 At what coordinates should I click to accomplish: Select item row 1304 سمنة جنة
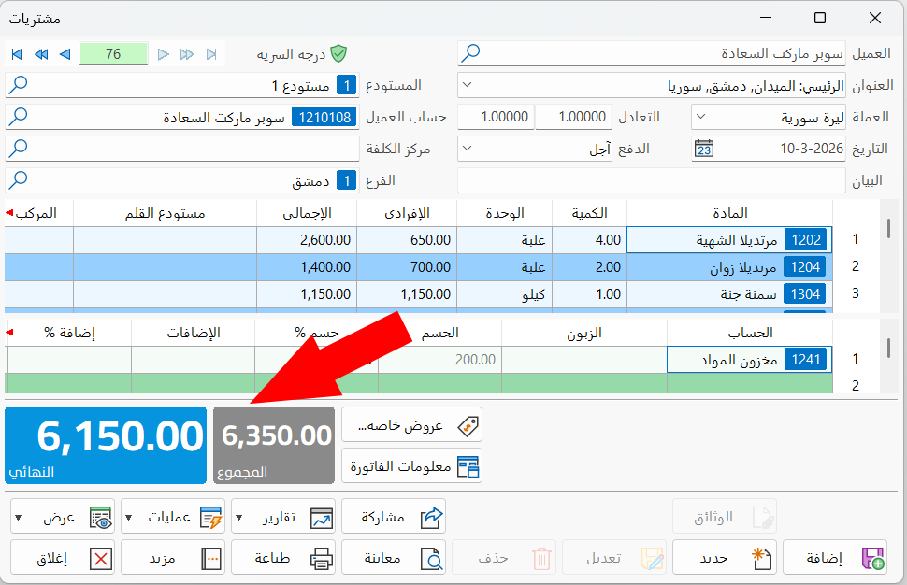coord(729,294)
